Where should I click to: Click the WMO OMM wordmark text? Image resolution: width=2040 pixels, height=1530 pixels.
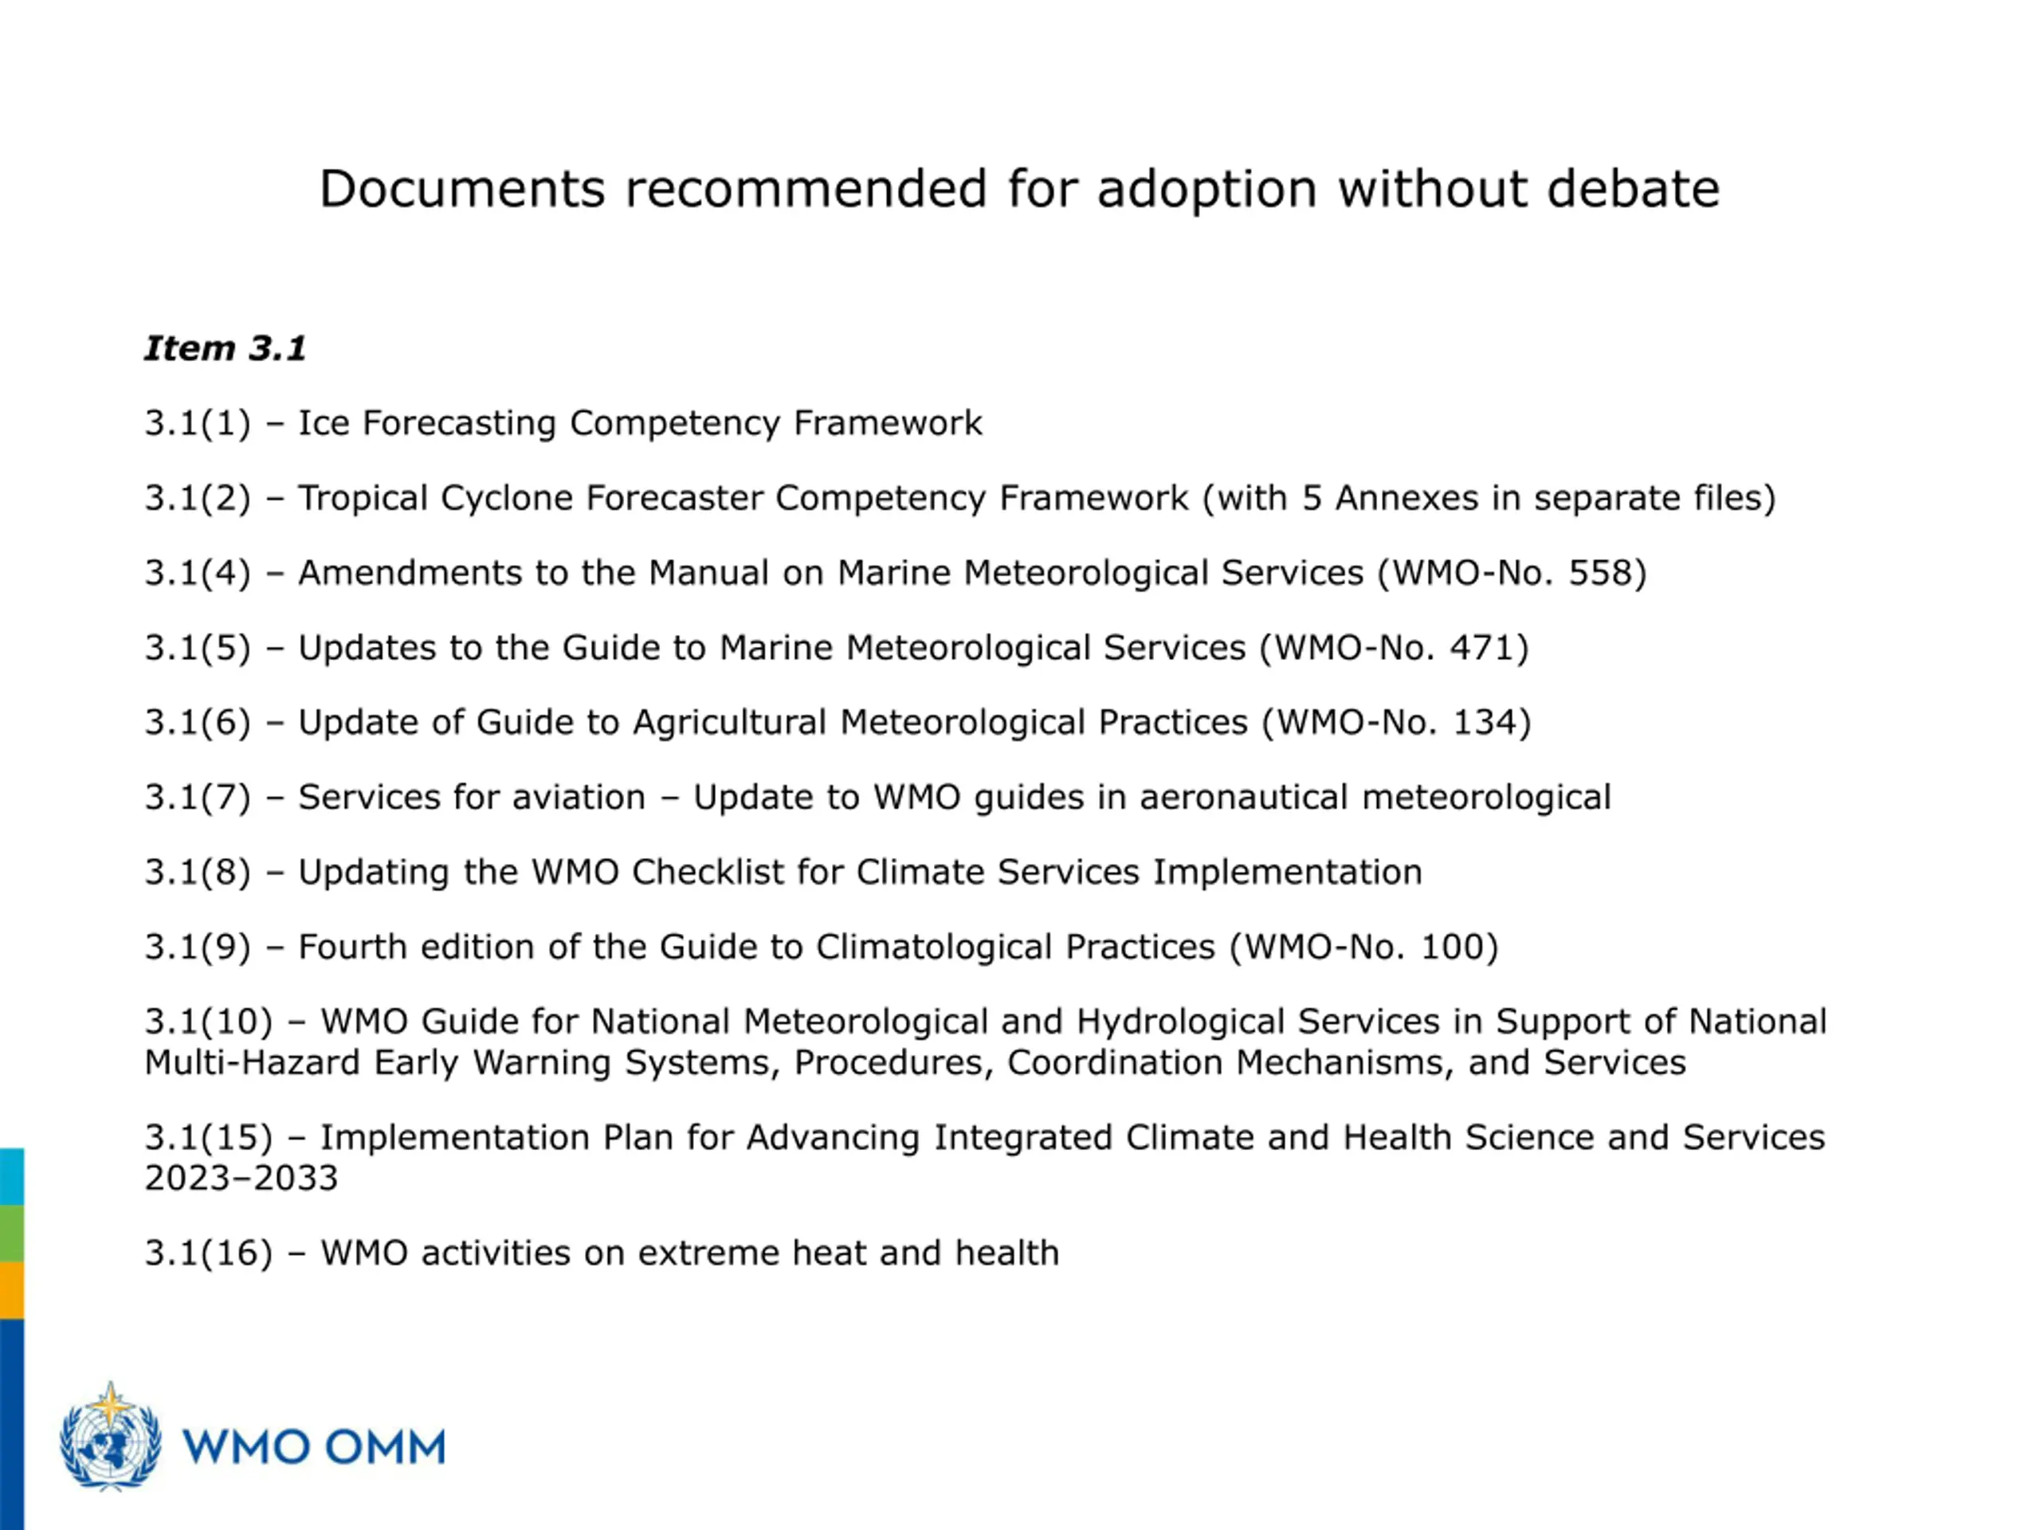tap(313, 1447)
